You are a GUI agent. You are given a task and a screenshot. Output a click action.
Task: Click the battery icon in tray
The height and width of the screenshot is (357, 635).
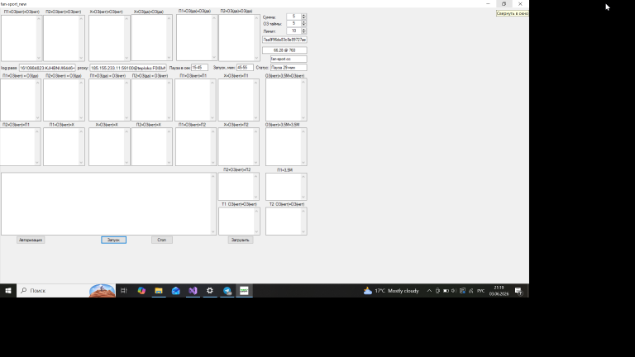[446, 291]
